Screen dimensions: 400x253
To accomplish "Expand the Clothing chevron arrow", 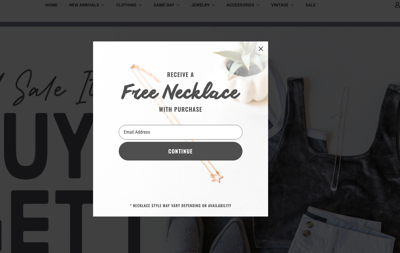I will (140, 5).
